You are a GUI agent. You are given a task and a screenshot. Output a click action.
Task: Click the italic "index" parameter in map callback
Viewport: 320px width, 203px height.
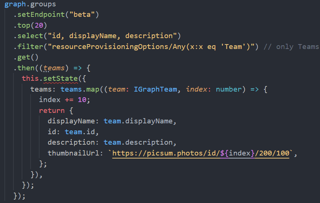197,89
